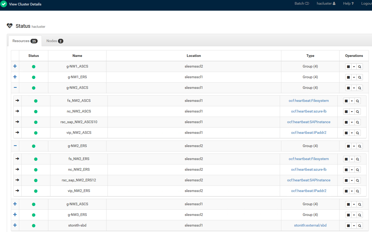Stop the g-NW2_ERS group

[x=348, y=146]
